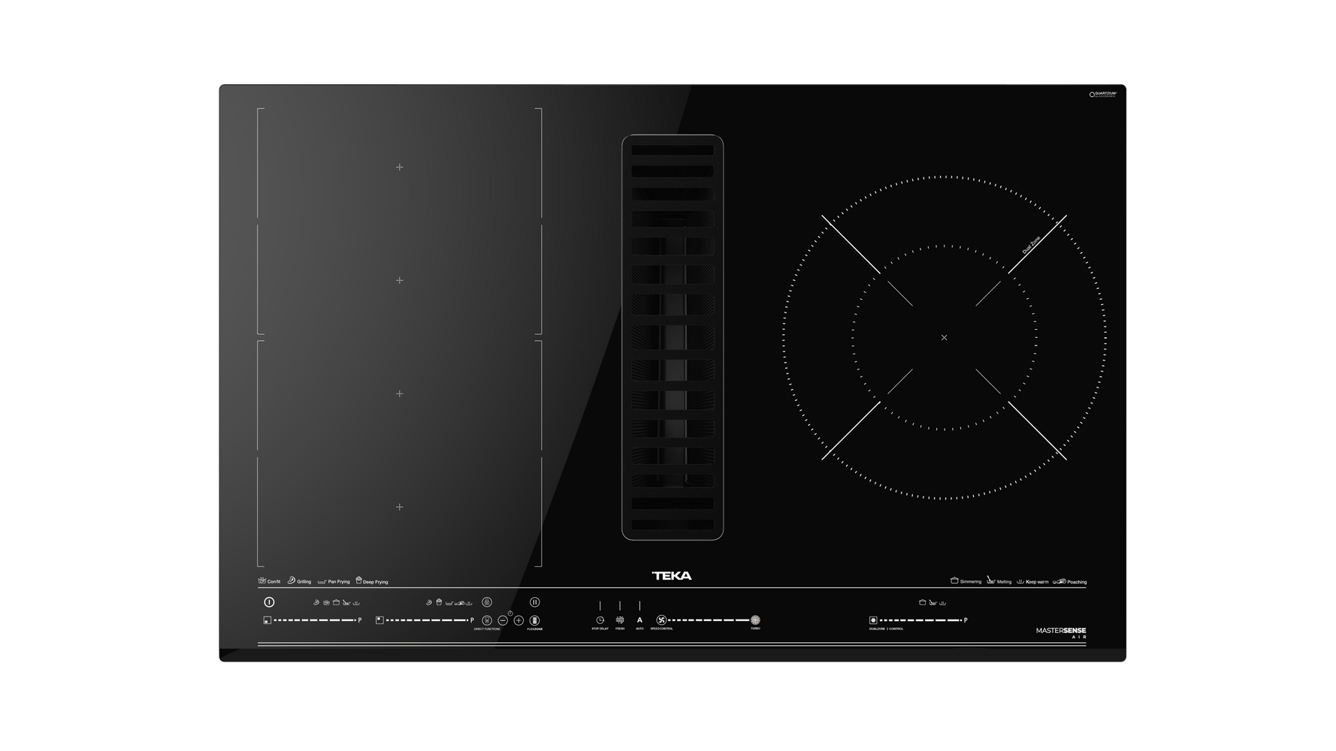
Task: Enable the Auto extraction mode
Action: (x=639, y=620)
